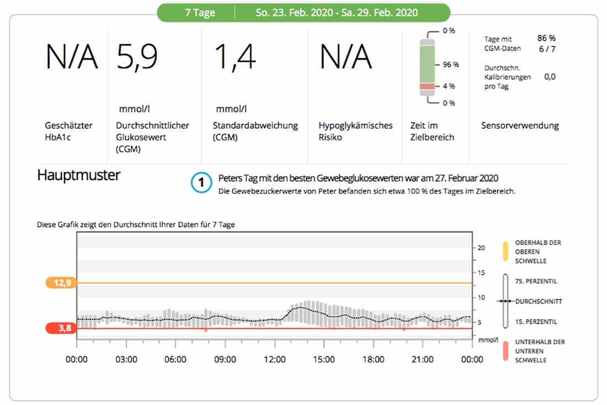Click the 12:00 marker on the time axis
The image size is (607, 405).
coord(274,359)
